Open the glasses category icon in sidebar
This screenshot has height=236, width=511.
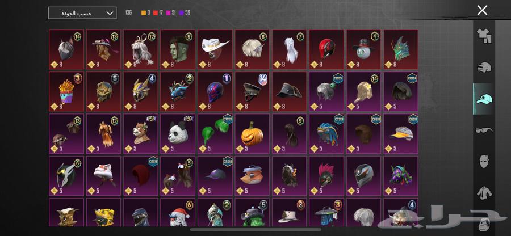(484, 130)
